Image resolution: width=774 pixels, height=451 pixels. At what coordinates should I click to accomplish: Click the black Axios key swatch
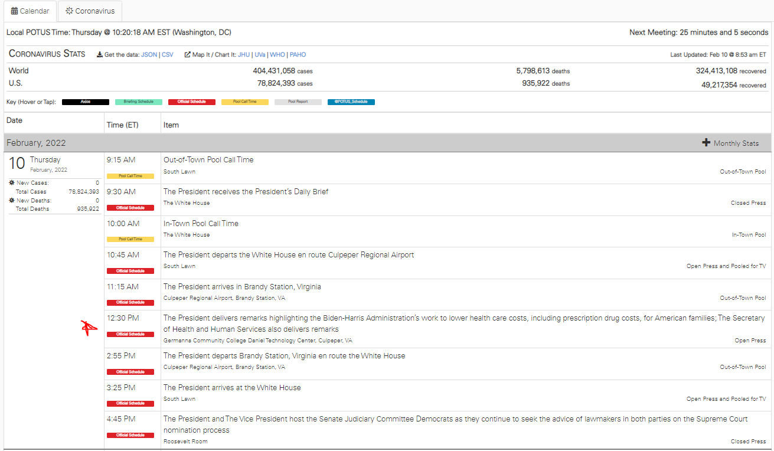(86, 102)
